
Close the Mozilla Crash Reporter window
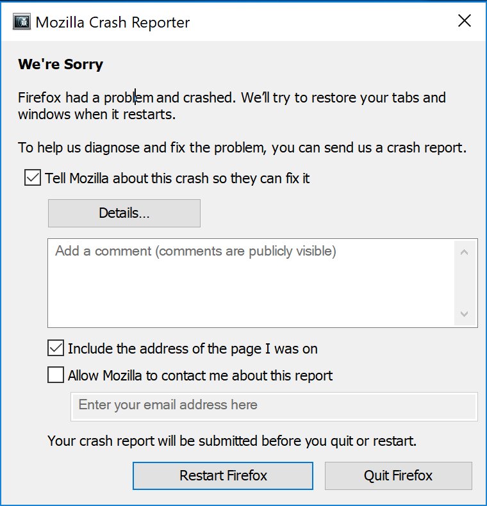[465, 22]
